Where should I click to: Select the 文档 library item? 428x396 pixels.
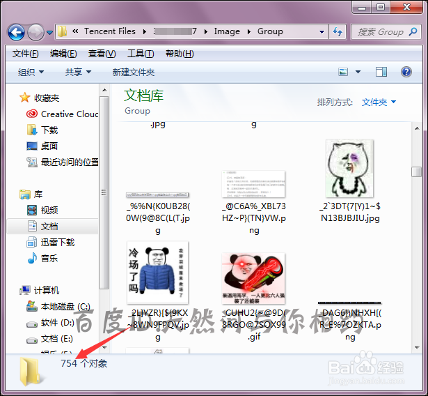[x=52, y=226]
